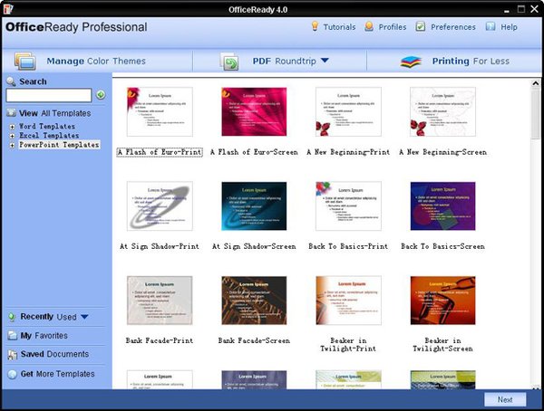
Task: Click the Search magnifier icon
Action: pyautogui.click(x=11, y=81)
